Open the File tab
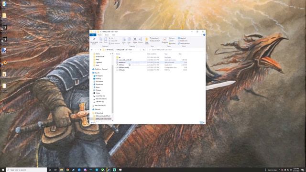Screen dimensions: 306x172 coord(93,35)
